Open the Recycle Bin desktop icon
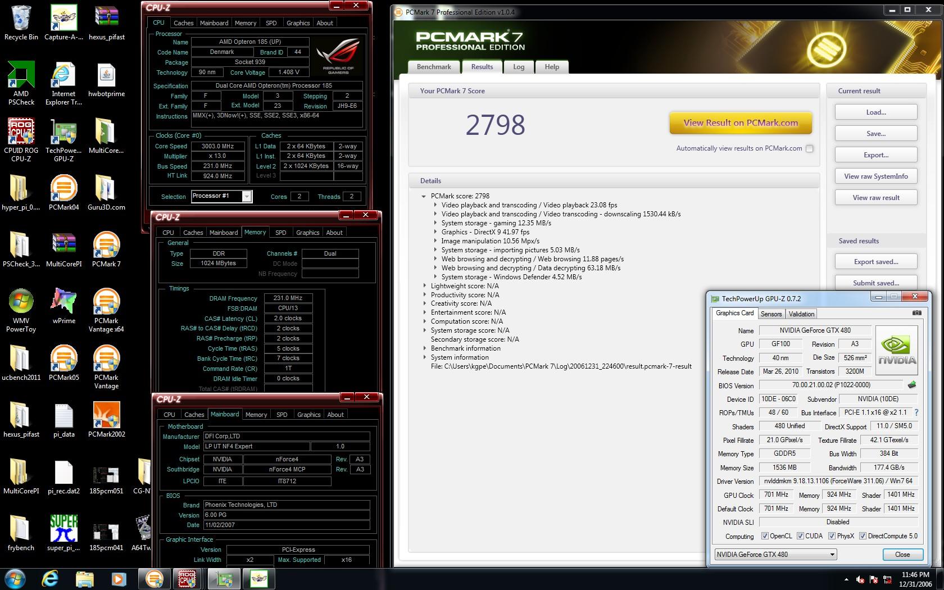 pos(21,22)
